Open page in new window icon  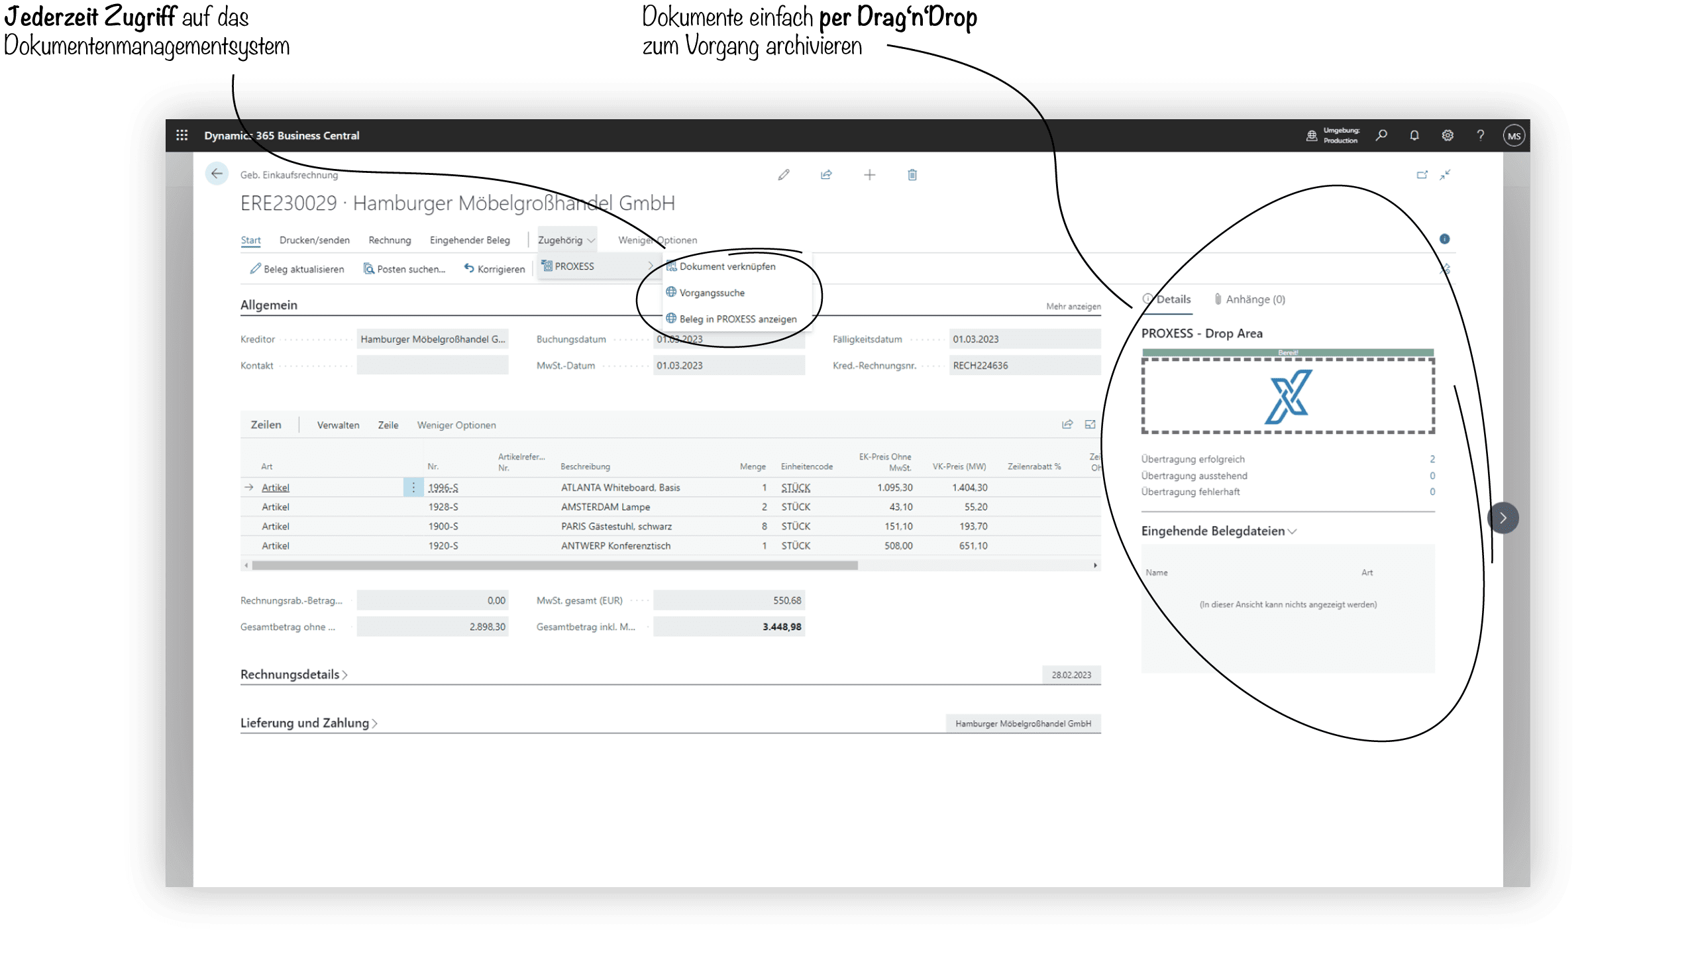[x=1422, y=175]
